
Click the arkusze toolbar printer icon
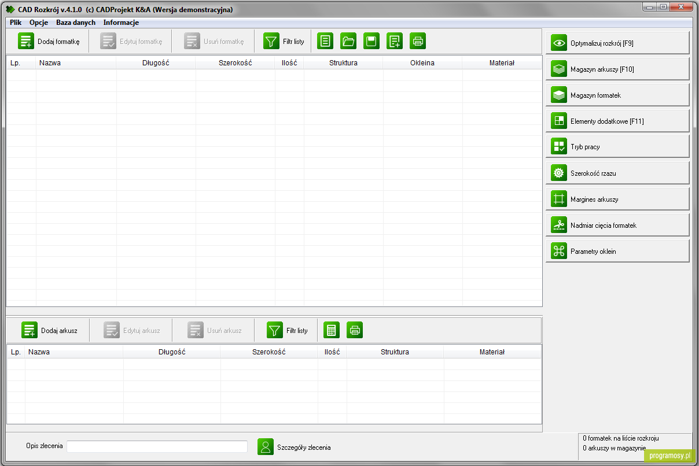pos(355,330)
